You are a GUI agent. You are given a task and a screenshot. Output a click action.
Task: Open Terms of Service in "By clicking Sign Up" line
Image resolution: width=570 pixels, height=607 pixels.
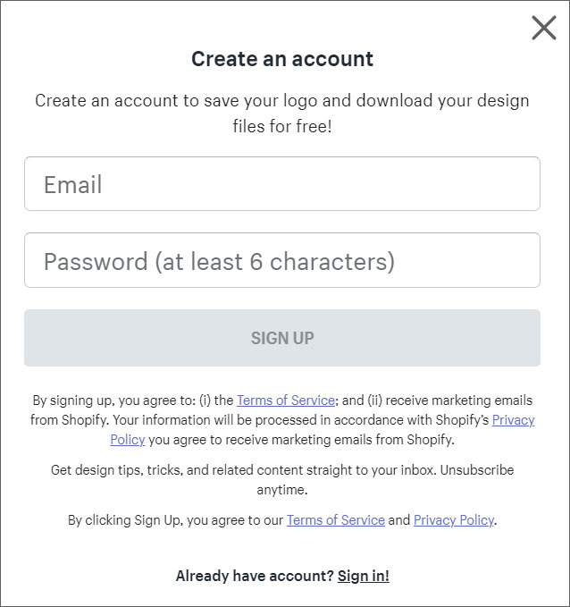tap(335, 520)
